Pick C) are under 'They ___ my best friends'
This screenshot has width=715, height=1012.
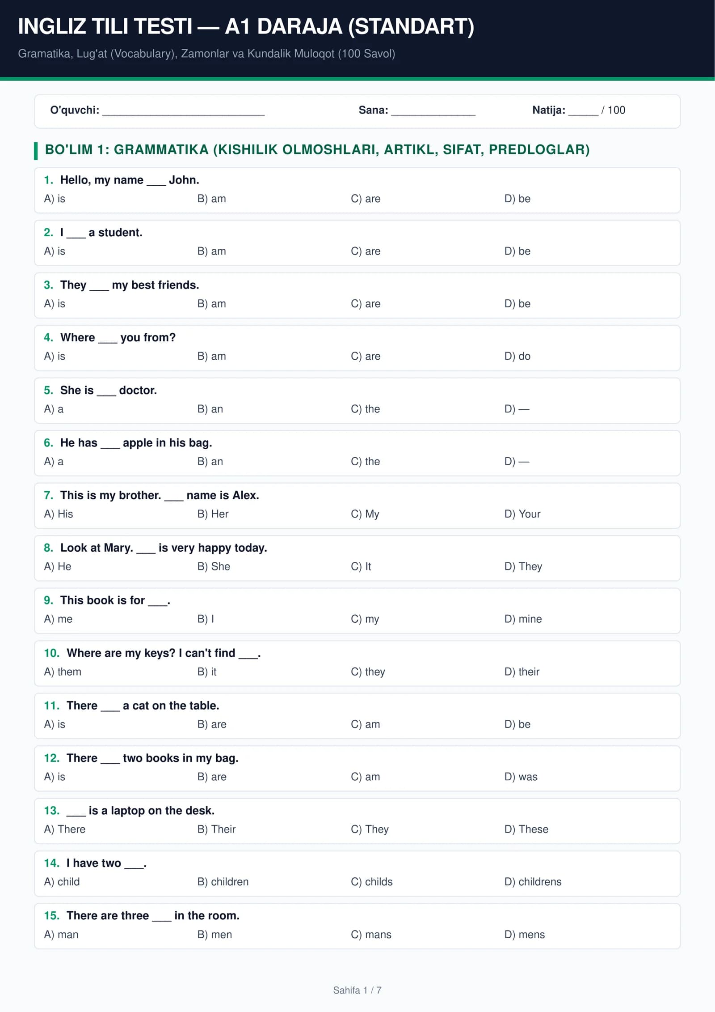click(x=366, y=304)
